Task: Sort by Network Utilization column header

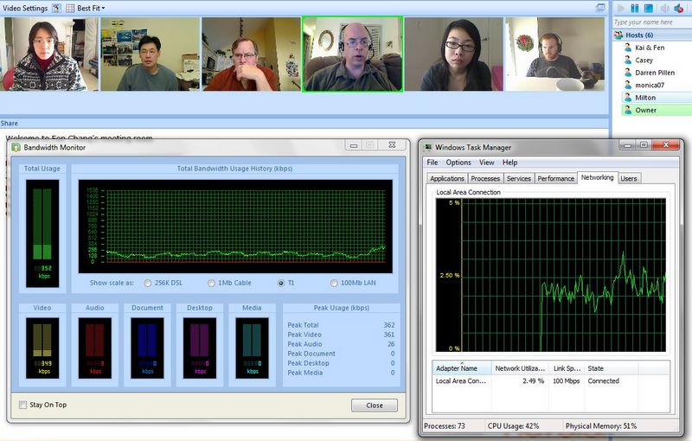Action: [x=520, y=368]
